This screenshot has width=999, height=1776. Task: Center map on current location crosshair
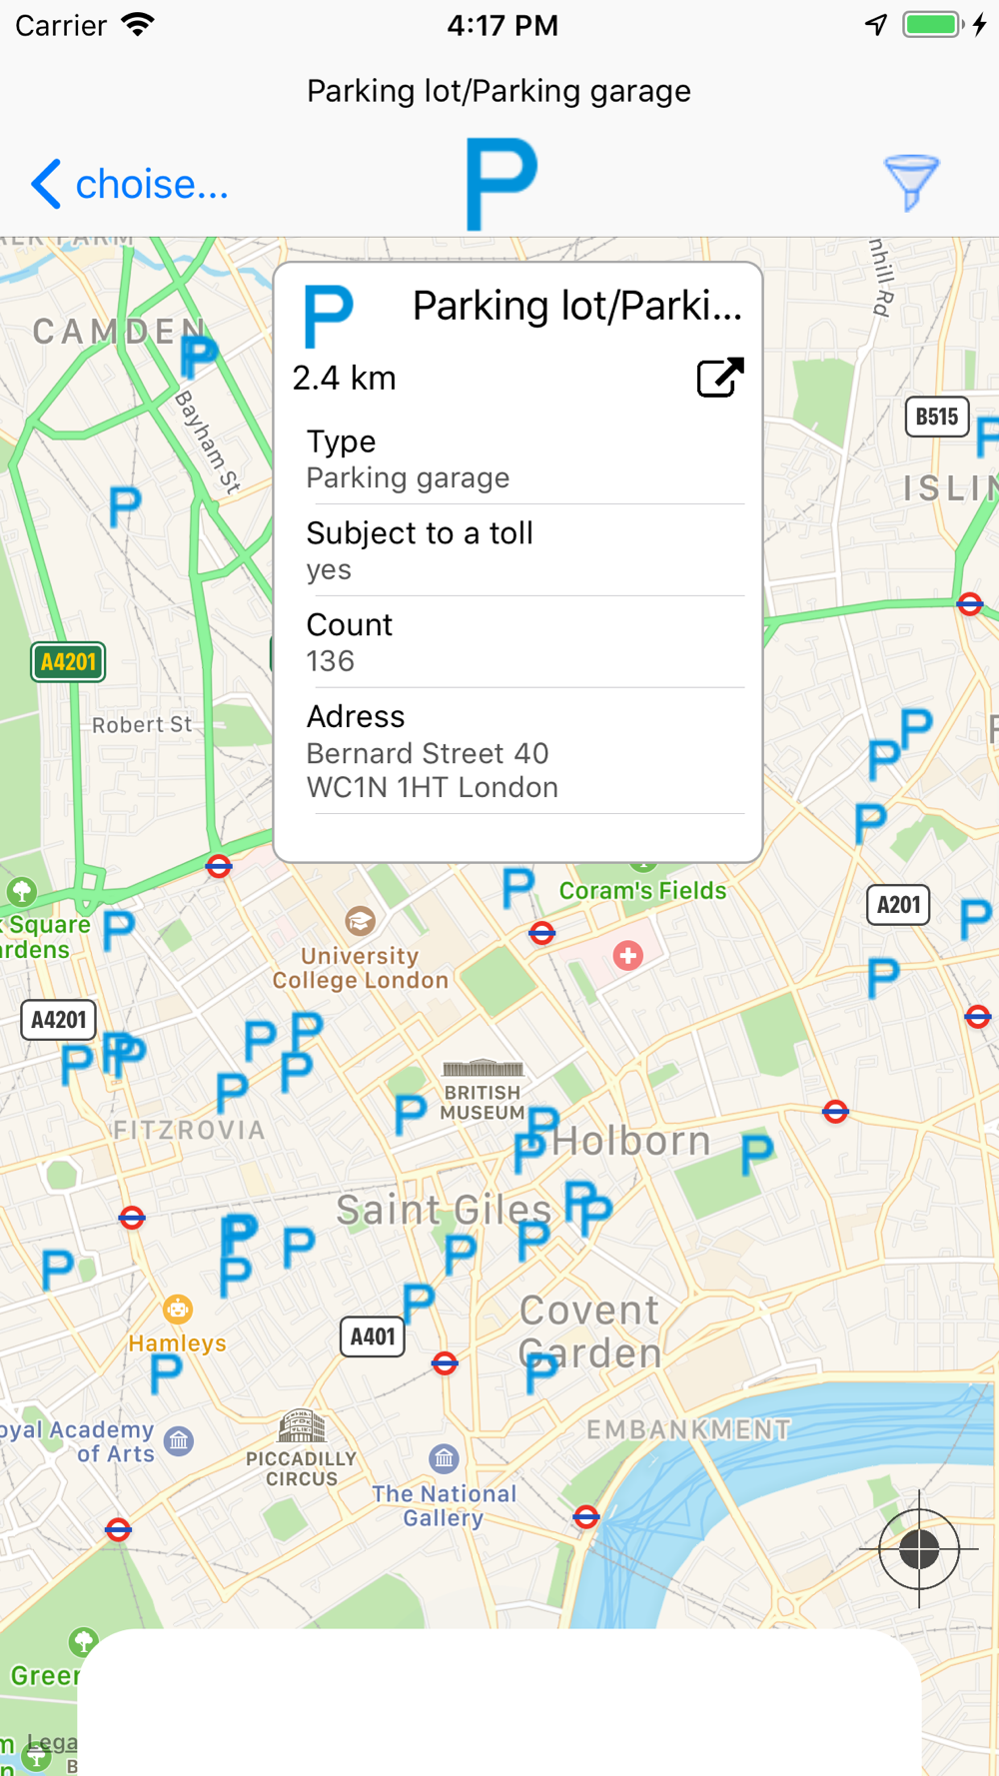click(x=919, y=1549)
